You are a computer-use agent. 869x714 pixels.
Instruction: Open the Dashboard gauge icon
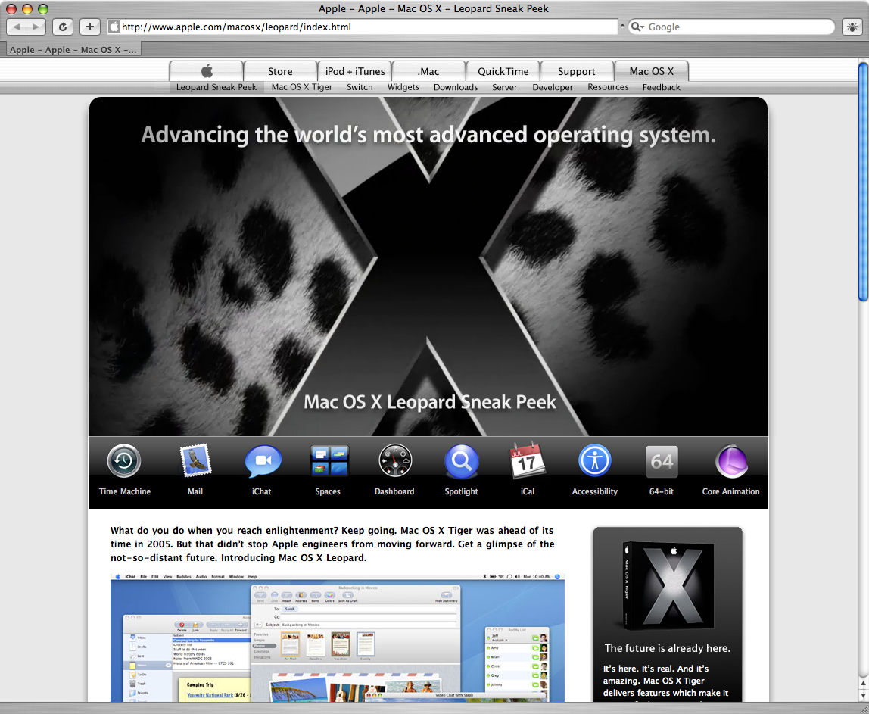point(395,460)
